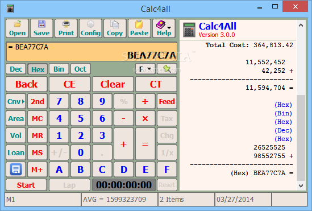Click the Calc4all title bar app icon

(x=10, y=9)
